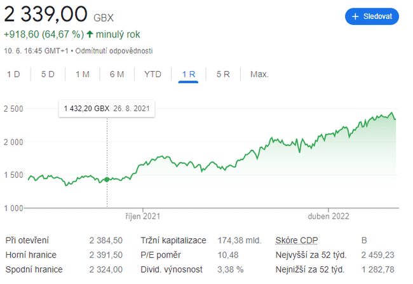Click the green up arrow icon
Viewport: 413px width, 284px height.
click(90, 34)
